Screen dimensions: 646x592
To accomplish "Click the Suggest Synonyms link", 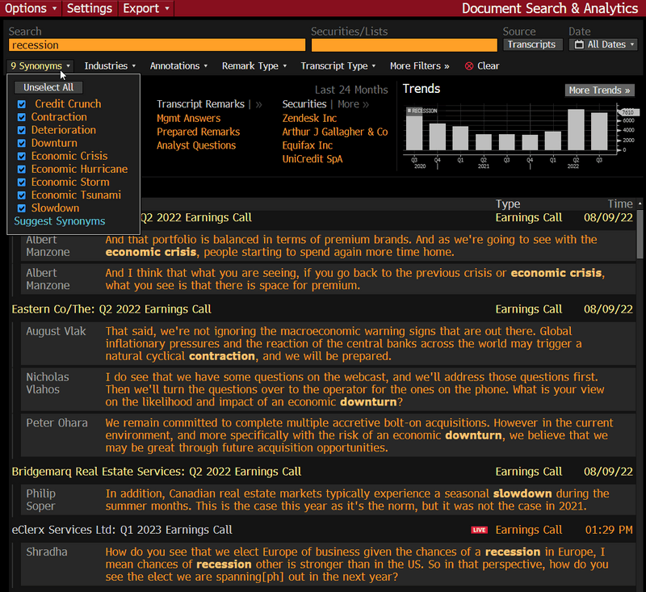I will [x=60, y=221].
